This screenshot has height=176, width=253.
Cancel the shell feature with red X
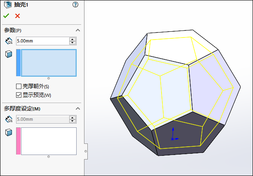[x=17, y=16]
